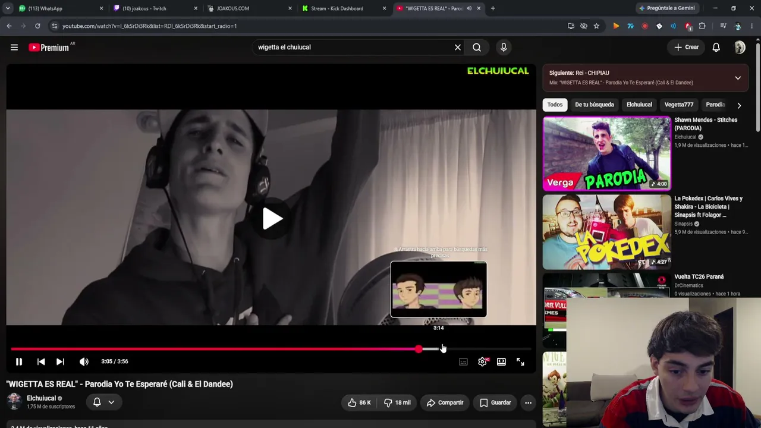Run search with the magnifier icon

point(477,48)
